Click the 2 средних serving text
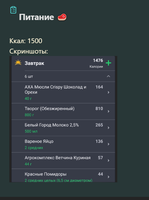149x200 pixels. [34, 148]
